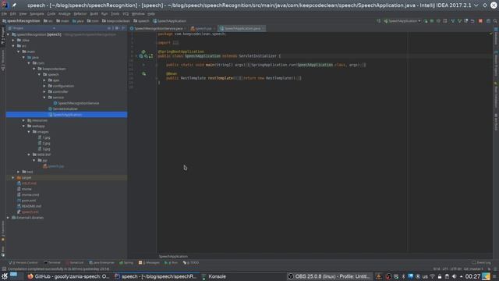Open Terminal tool window
The height and width of the screenshot is (281, 499).
[52, 263]
